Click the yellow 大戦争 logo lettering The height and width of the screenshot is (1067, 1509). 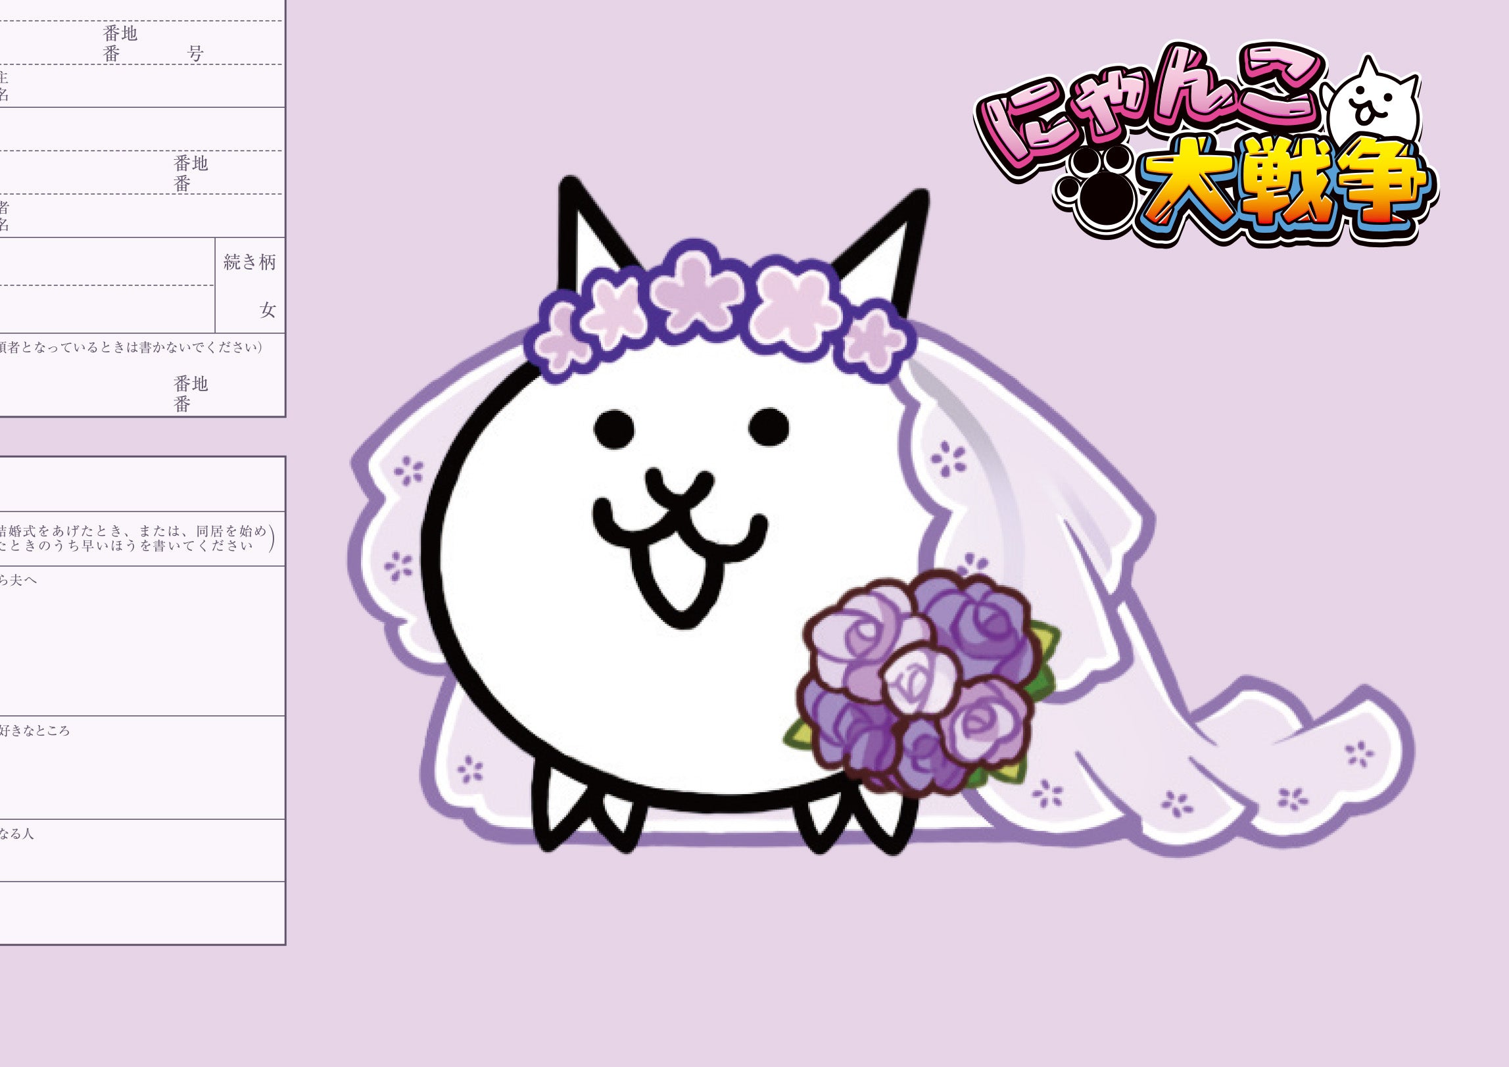click(x=1287, y=189)
